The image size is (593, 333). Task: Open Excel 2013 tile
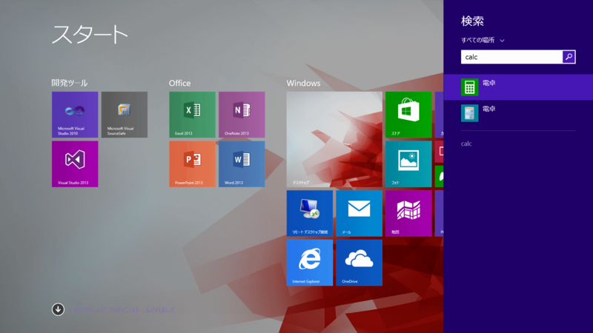(x=192, y=115)
